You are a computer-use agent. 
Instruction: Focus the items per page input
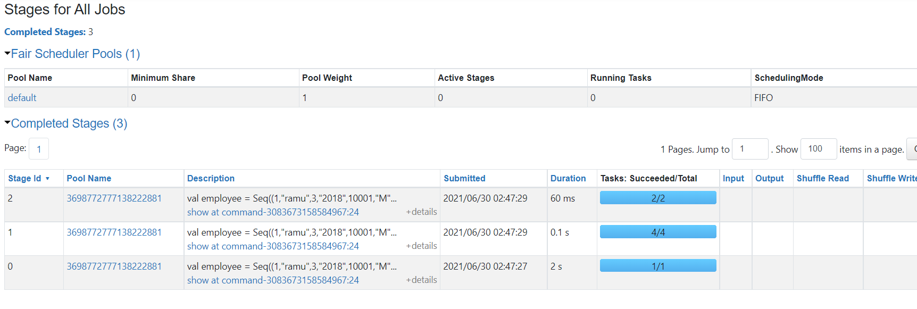(818, 149)
